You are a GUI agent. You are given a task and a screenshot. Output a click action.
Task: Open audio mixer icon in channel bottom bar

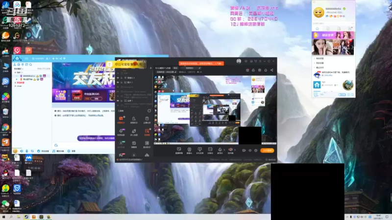(32, 151)
